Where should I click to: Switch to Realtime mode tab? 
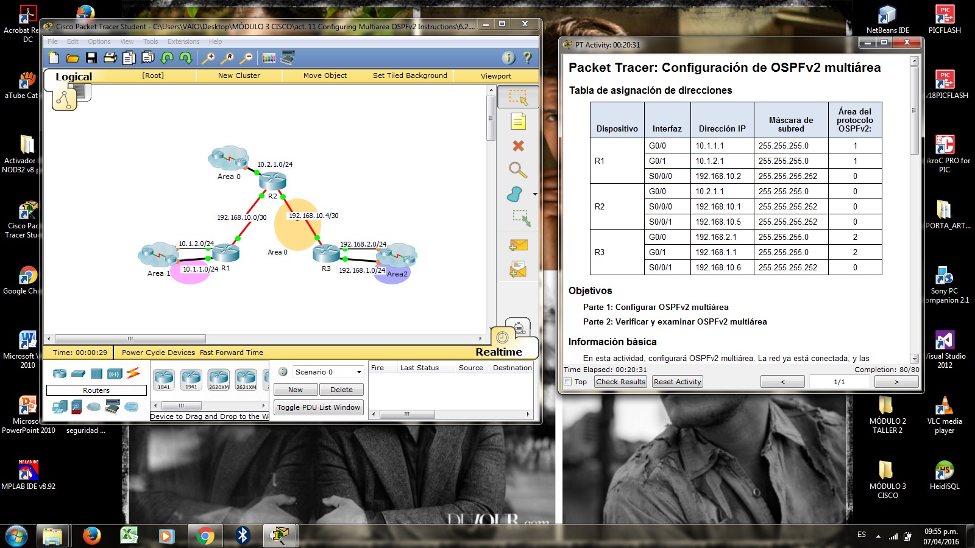click(x=498, y=352)
